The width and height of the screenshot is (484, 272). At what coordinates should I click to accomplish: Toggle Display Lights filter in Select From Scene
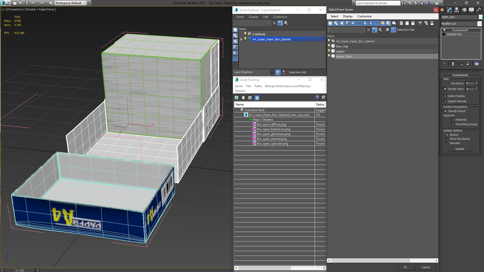[x=342, y=23]
